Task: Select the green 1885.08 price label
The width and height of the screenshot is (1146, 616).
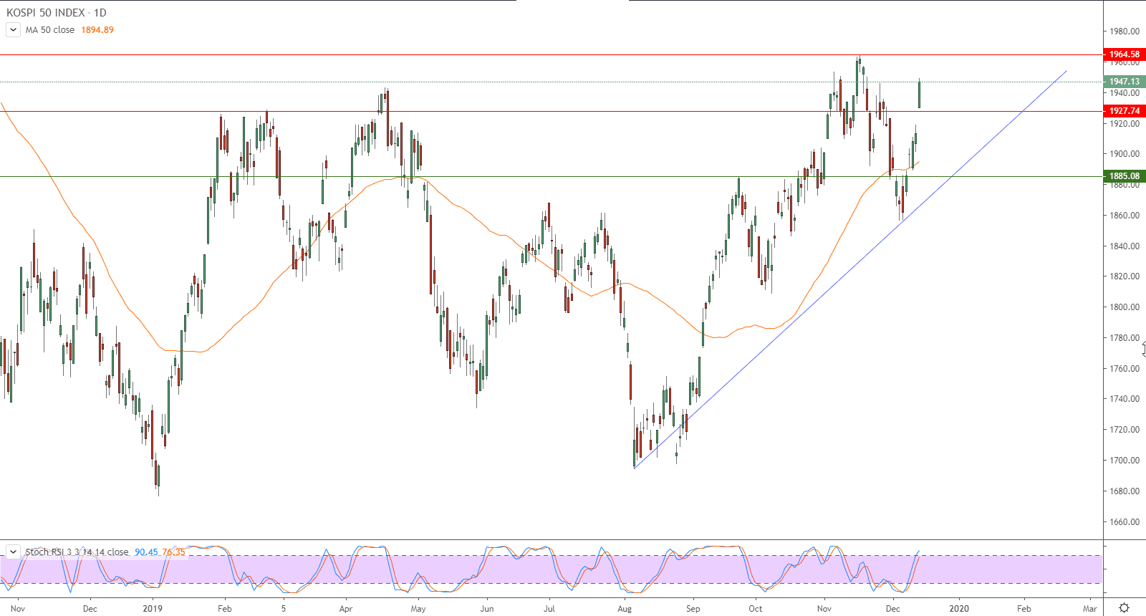Action: [1125, 176]
